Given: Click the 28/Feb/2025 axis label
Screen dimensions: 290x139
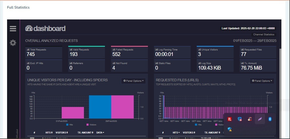Looking at the screenshot, I should coord(111,121).
